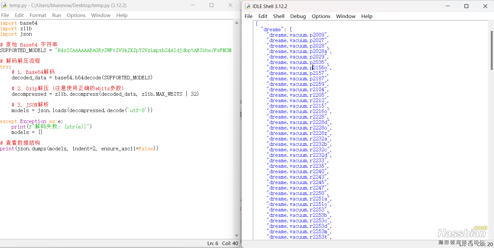The width and height of the screenshot is (494, 248).
Task: Click 'dreame.vacuum.r2253m' in shell output
Action: [x=299, y=232]
